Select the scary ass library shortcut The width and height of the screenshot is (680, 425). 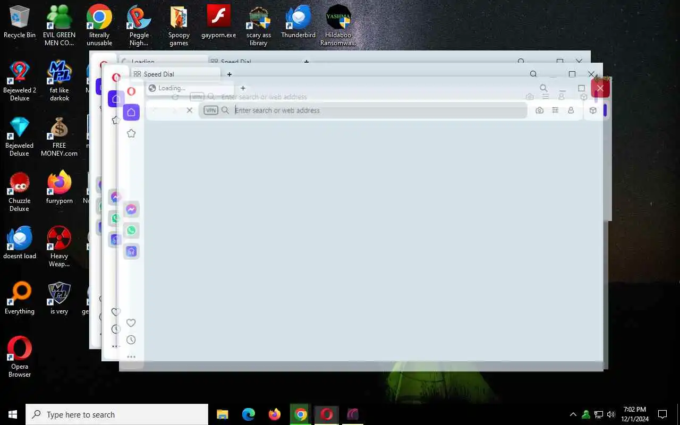(x=259, y=25)
